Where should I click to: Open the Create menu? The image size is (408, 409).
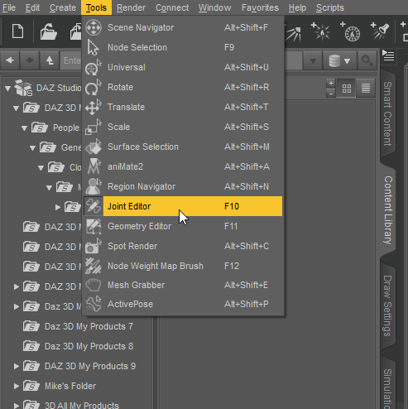[x=63, y=7]
